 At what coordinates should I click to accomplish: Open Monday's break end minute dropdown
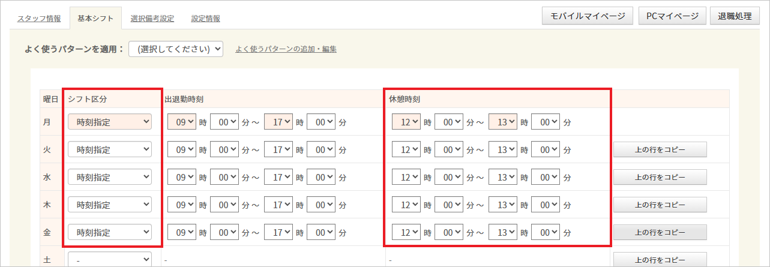(x=546, y=122)
